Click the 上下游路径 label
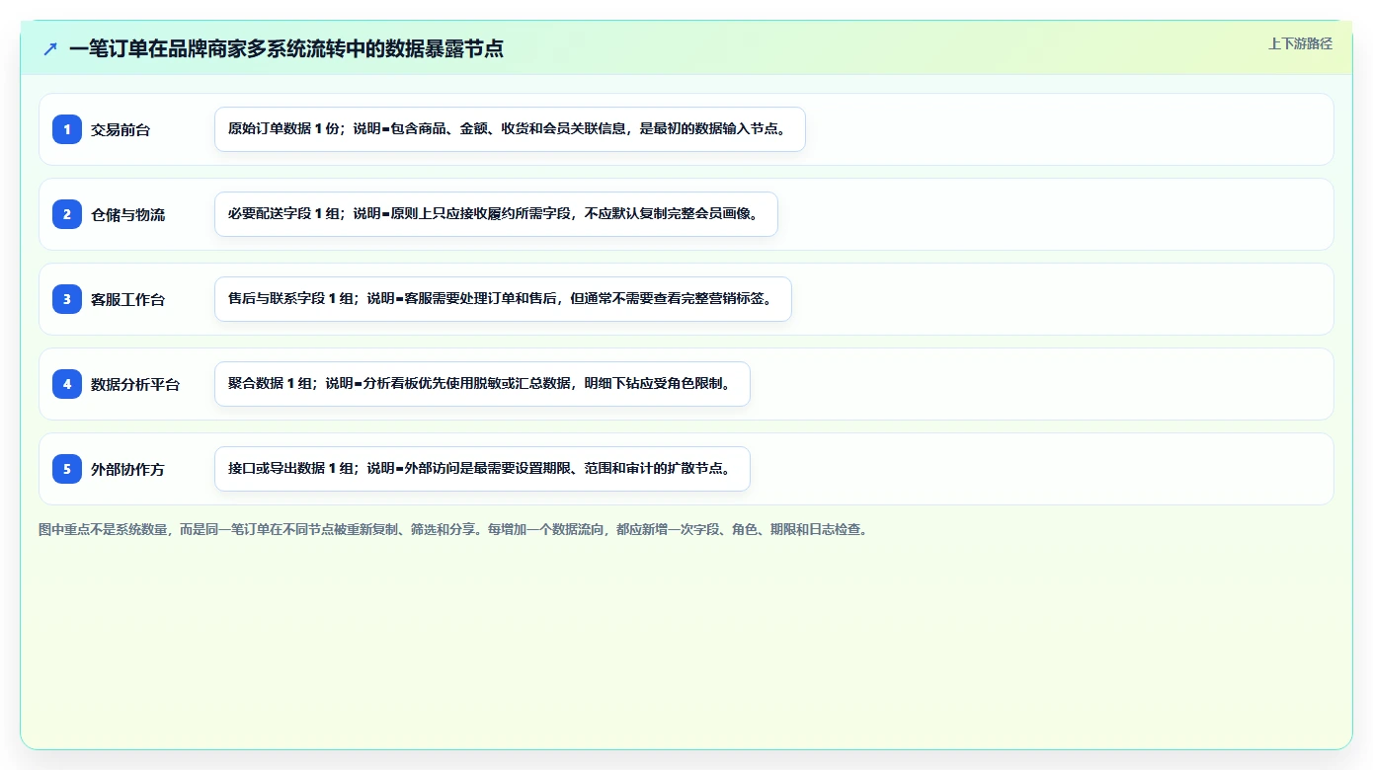This screenshot has width=1373, height=770. (x=1300, y=43)
